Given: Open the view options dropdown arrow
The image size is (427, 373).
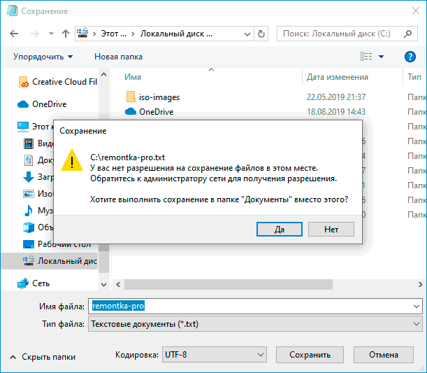Looking at the screenshot, I should tap(382, 57).
